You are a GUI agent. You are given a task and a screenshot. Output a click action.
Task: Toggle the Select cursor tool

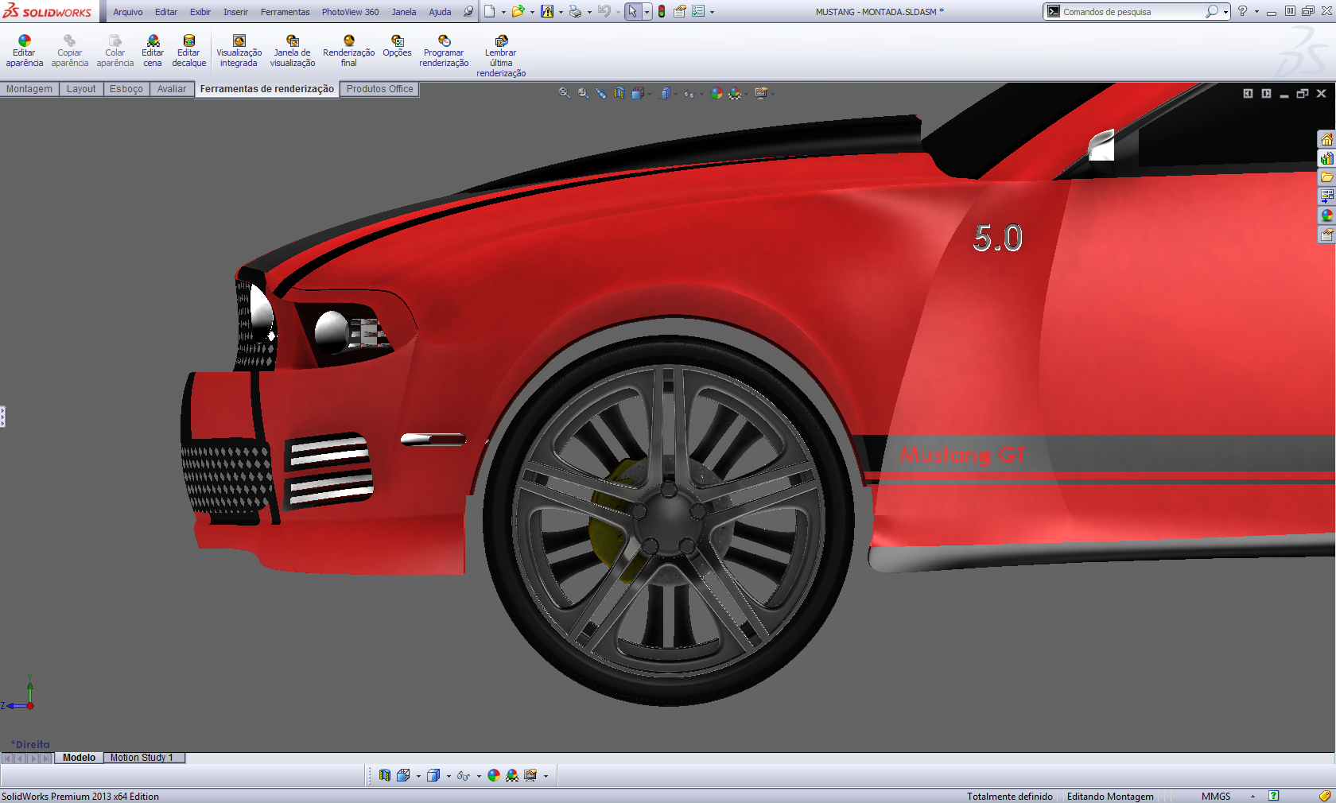click(632, 11)
